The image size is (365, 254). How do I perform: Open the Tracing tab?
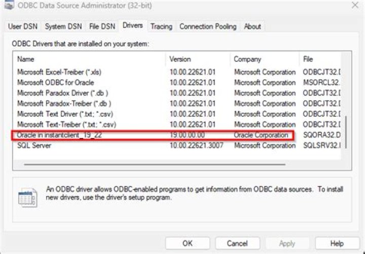point(161,26)
